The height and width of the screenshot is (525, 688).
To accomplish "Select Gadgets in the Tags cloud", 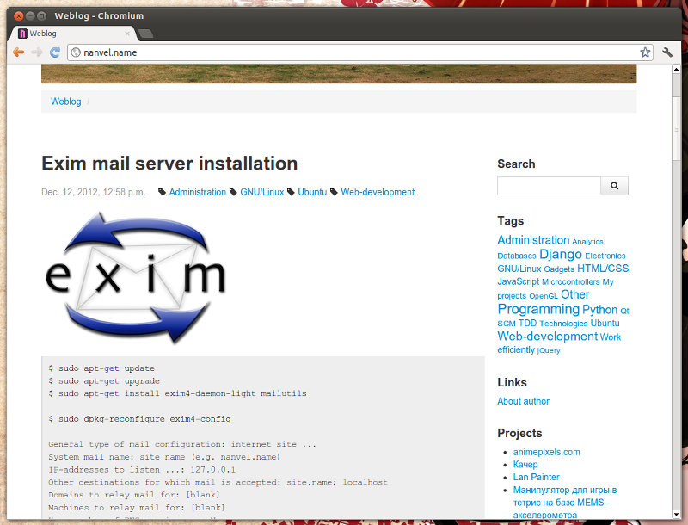I will coord(559,269).
